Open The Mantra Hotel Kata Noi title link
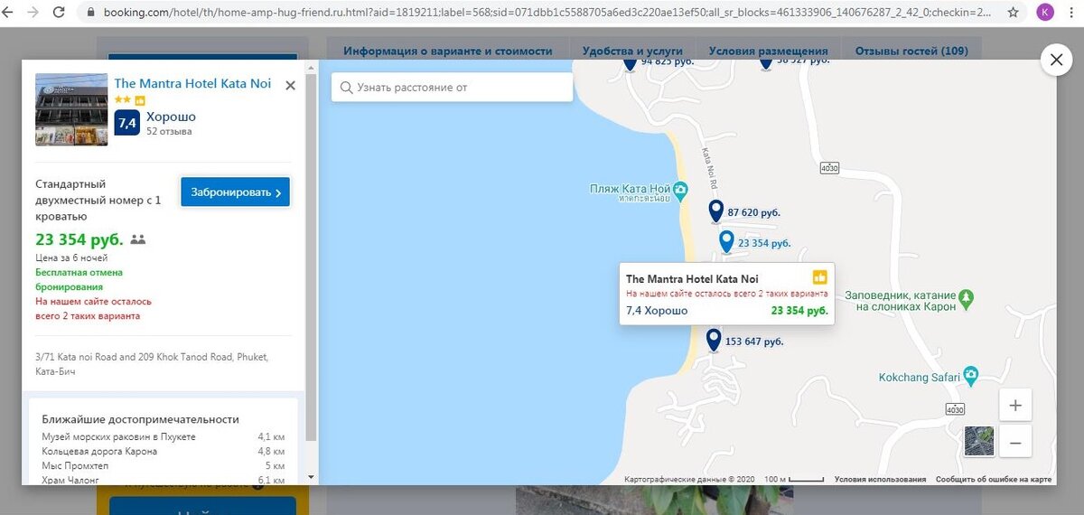 point(192,83)
